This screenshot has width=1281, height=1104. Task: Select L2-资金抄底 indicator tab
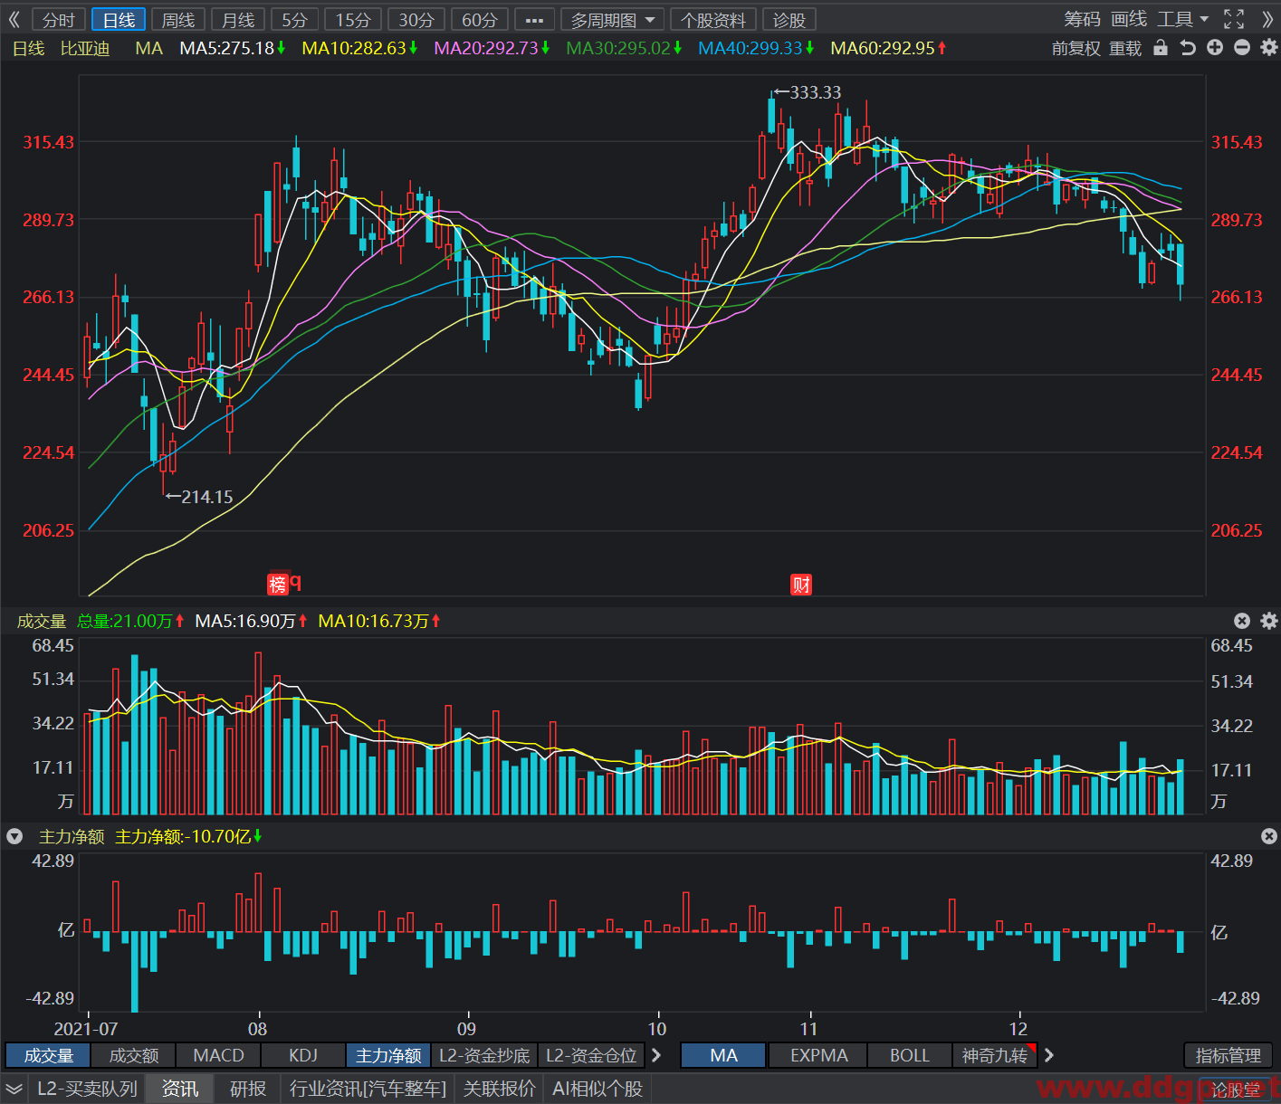(x=484, y=1055)
